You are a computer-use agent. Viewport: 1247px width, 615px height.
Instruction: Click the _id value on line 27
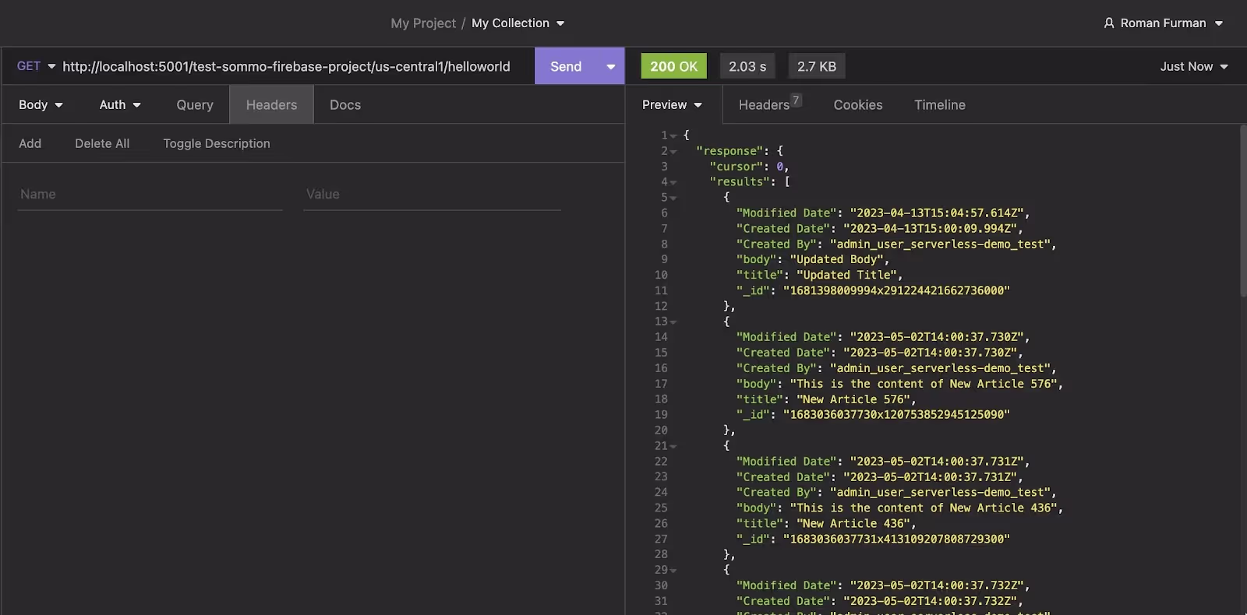[896, 539]
